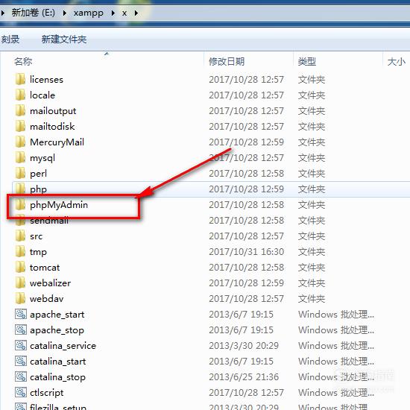Go to 新加卷 (E:) in address bar
Image resolution: width=410 pixels, height=410 pixels.
(34, 13)
